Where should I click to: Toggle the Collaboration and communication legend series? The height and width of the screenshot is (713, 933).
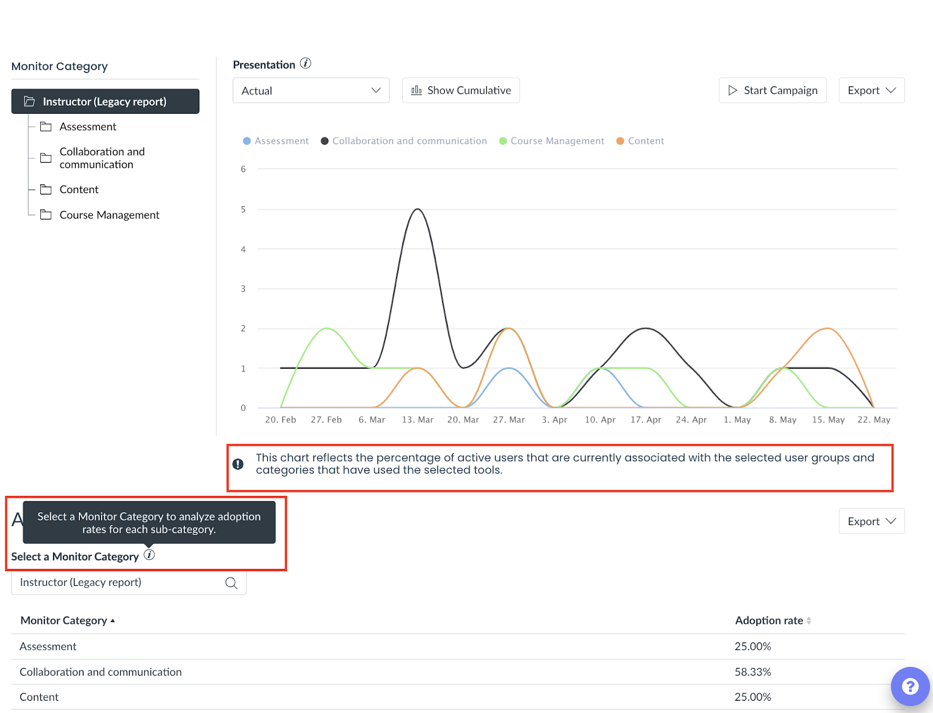[x=404, y=141]
